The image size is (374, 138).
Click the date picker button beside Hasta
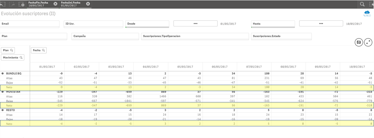point(321,24)
